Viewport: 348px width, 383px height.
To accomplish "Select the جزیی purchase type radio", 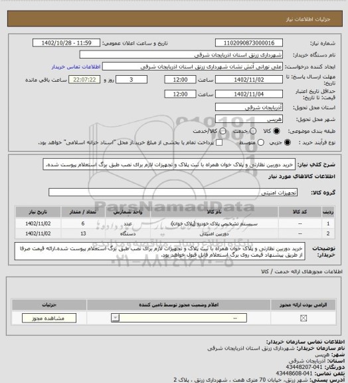I will click(288, 142).
